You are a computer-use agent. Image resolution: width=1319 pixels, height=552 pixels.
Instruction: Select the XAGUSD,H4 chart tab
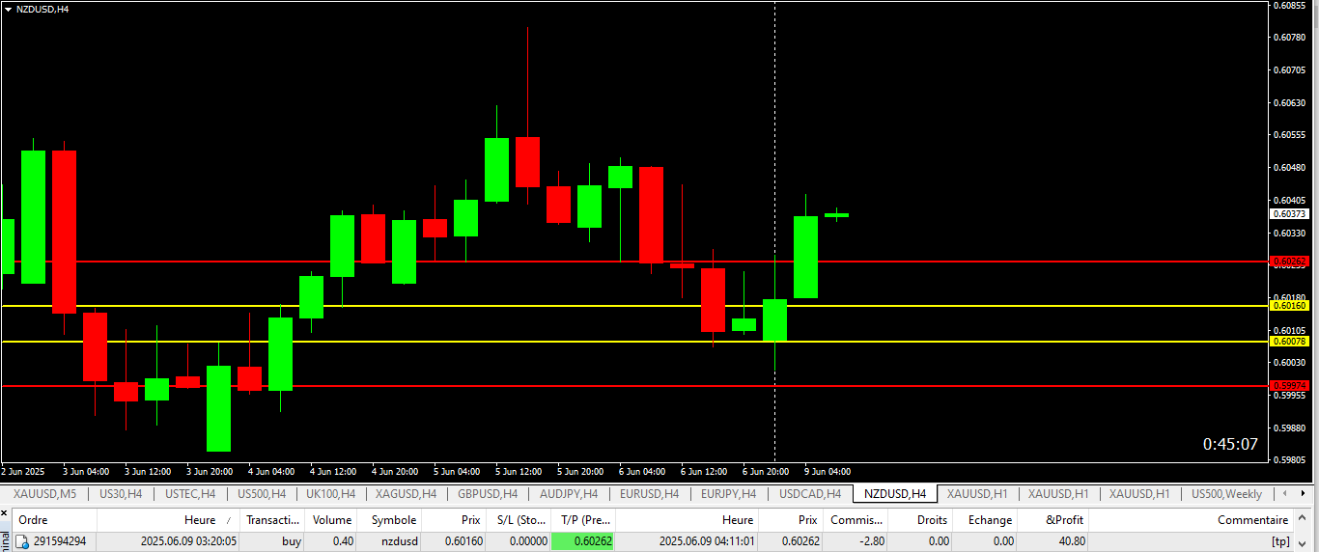(406, 494)
